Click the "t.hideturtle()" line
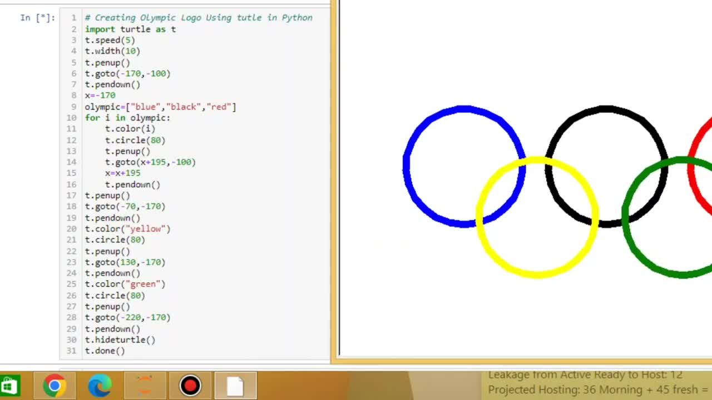This screenshot has width=712, height=400. coord(120,340)
